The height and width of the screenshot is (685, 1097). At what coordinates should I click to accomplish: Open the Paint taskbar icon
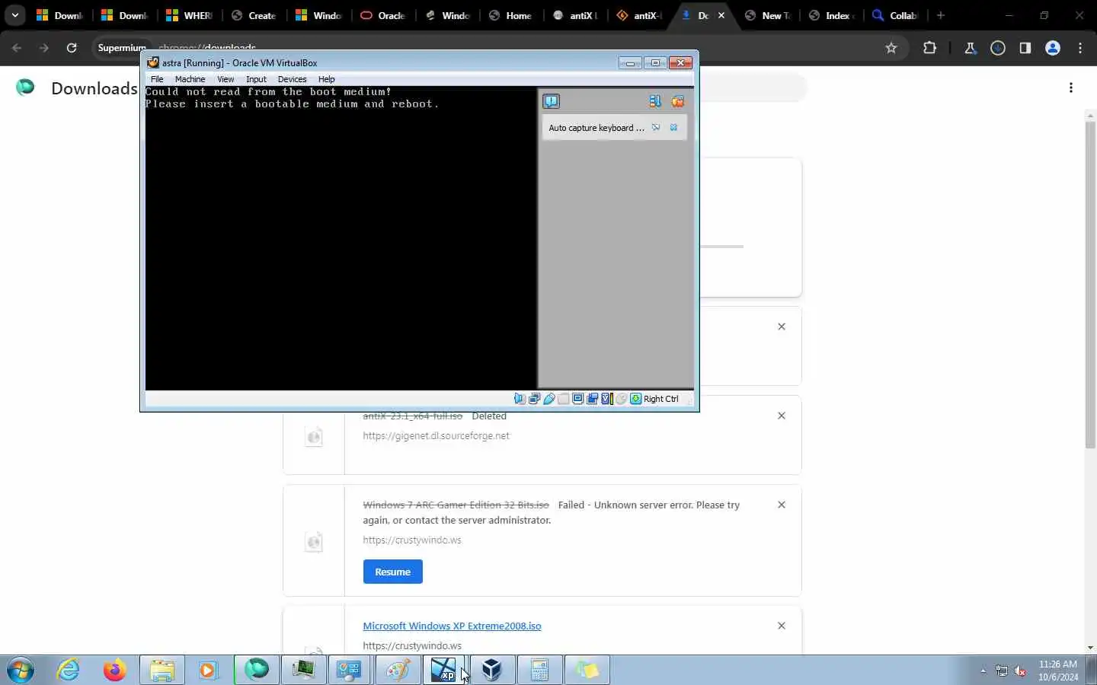click(398, 671)
